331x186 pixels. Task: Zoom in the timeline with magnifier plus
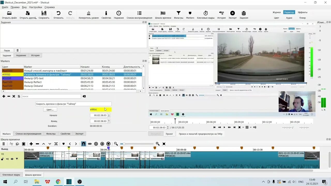click(157, 144)
